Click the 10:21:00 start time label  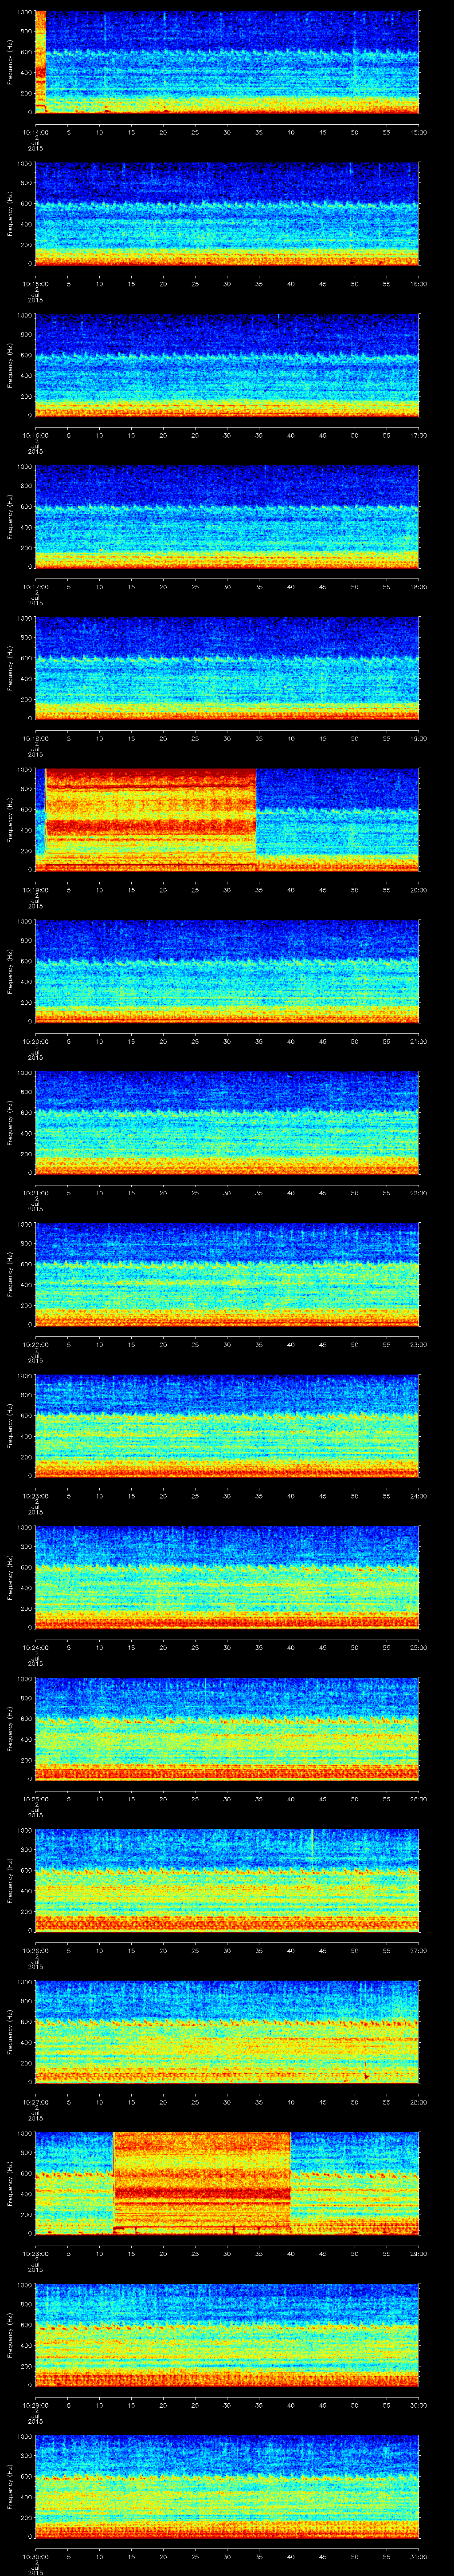tap(35, 1192)
